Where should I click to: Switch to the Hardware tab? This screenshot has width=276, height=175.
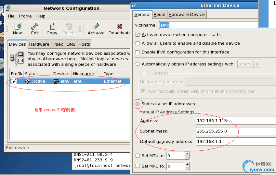(39, 44)
